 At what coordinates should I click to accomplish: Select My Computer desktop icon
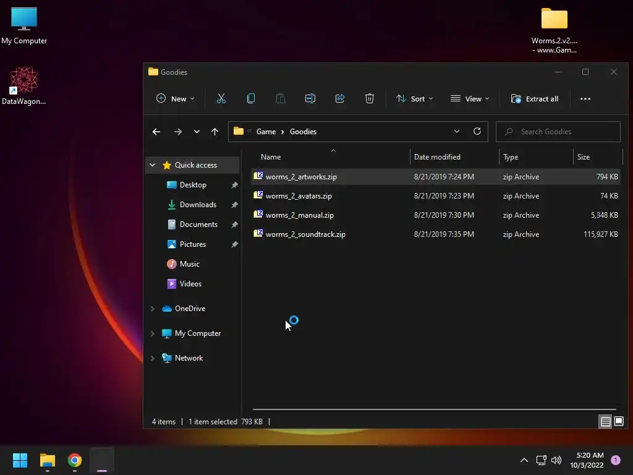pyautogui.click(x=24, y=25)
